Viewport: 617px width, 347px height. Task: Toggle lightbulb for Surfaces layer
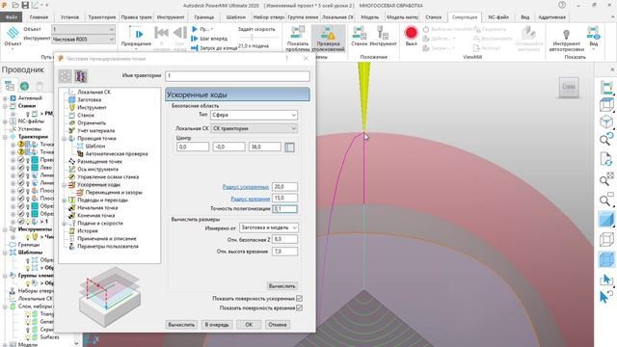tap(28, 337)
